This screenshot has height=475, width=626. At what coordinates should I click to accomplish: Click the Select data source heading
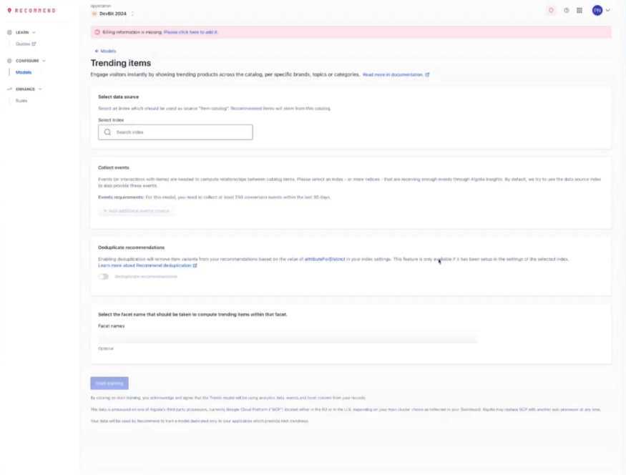pyautogui.click(x=119, y=97)
